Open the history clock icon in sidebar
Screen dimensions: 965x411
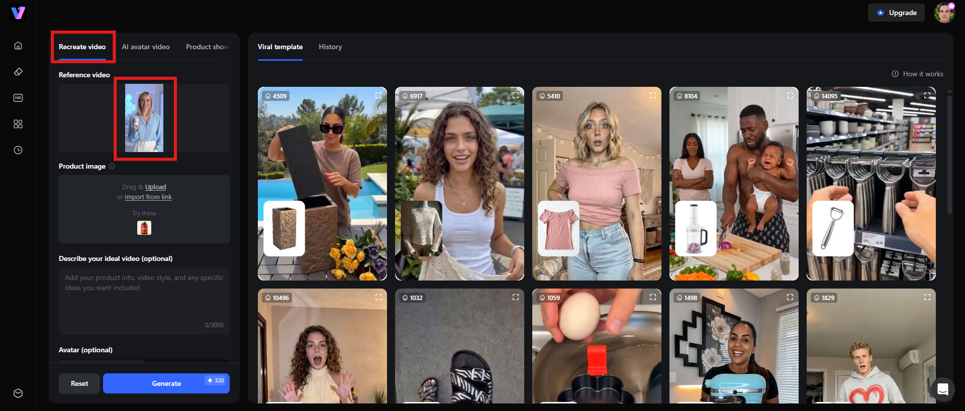click(x=18, y=150)
